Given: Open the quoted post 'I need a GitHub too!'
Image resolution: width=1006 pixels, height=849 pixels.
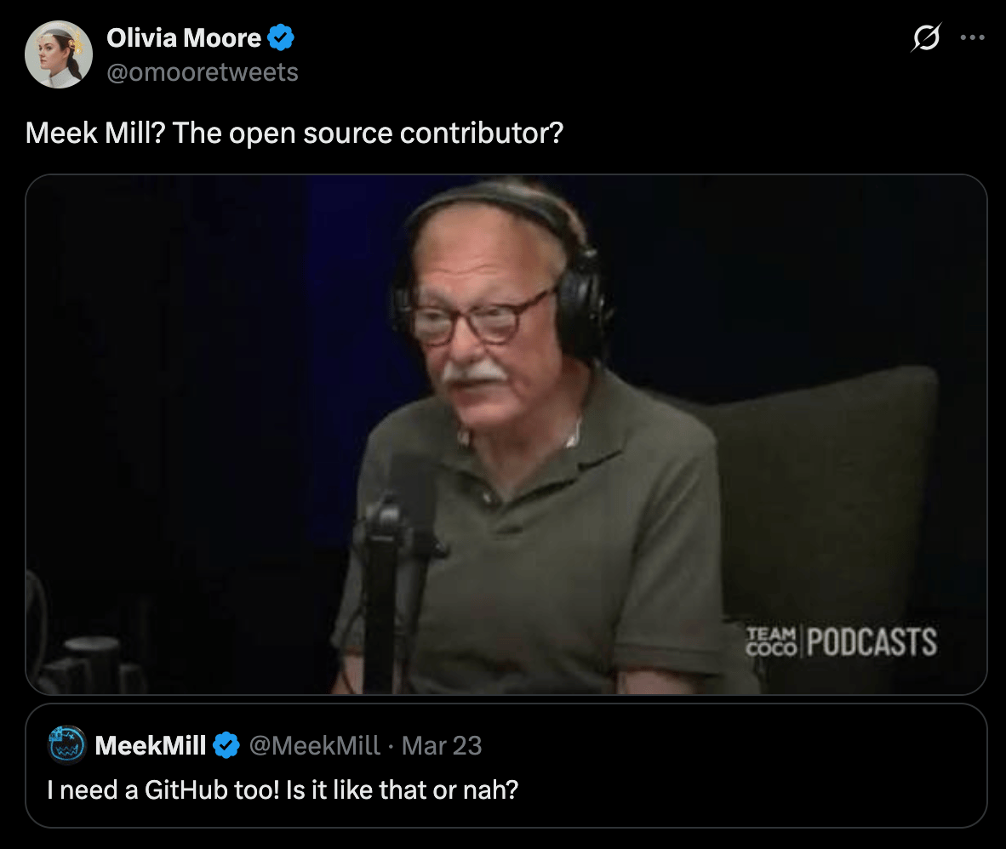Looking at the screenshot, I should tap(283, 790).
